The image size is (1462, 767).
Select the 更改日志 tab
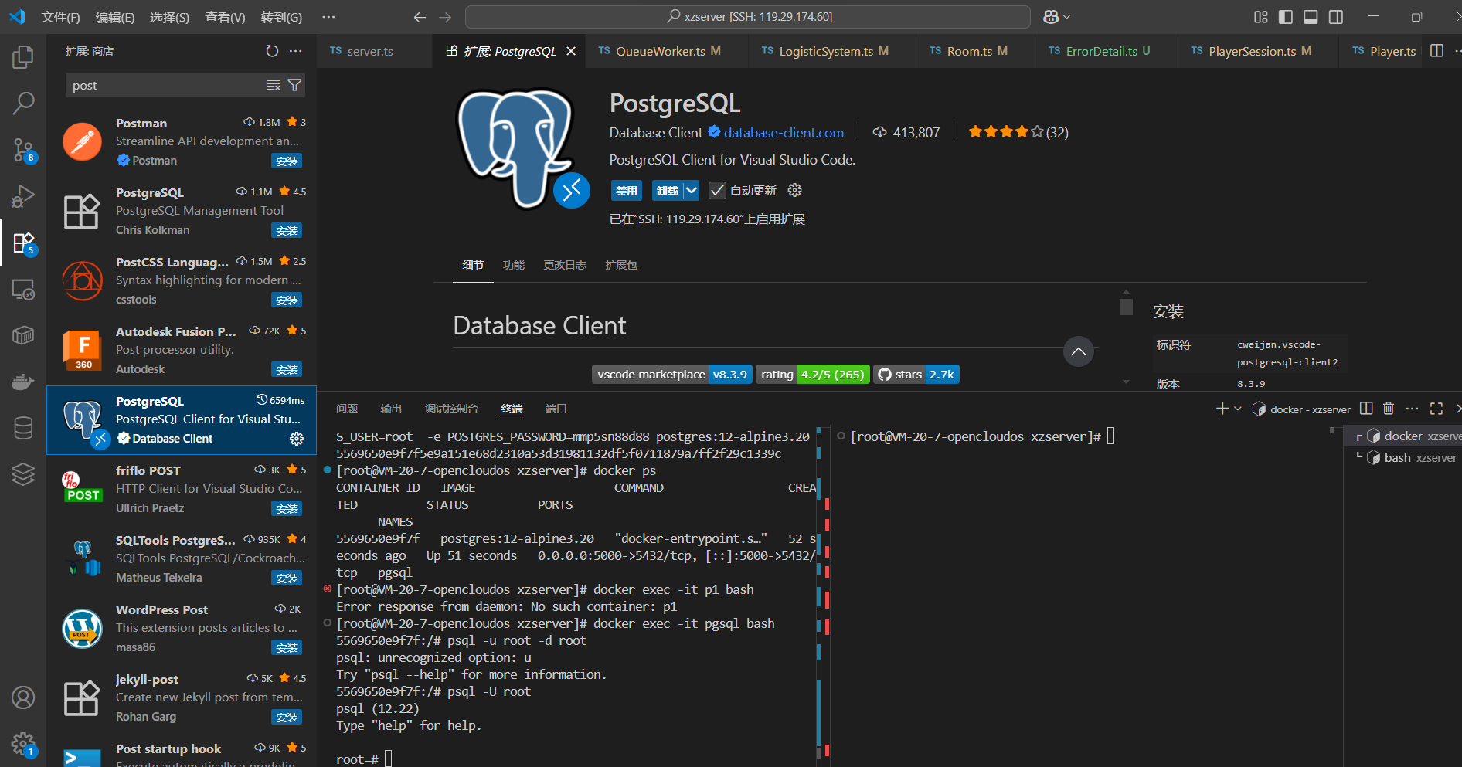(x=565, y=265)
